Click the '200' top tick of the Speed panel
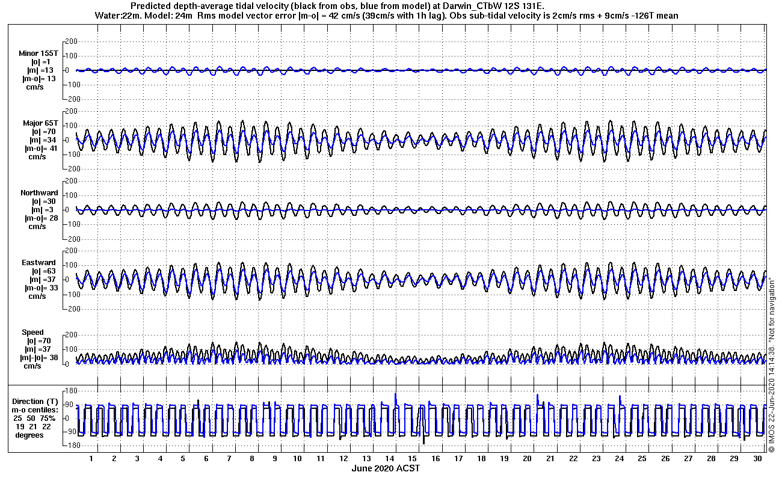Screen dimensions: 782x481 [72, 335]
